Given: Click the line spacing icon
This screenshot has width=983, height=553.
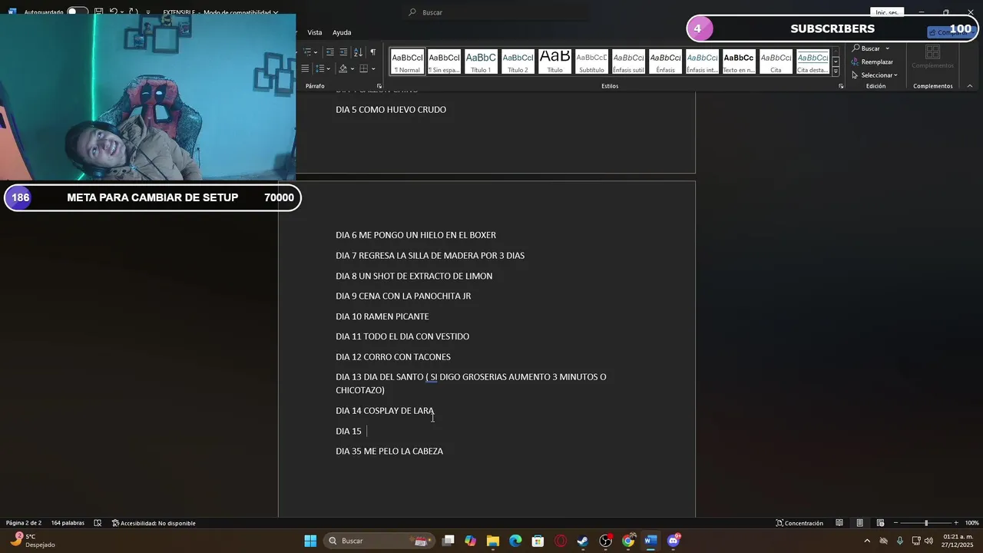Looking at the screenshot, I should tap(322, 69).
